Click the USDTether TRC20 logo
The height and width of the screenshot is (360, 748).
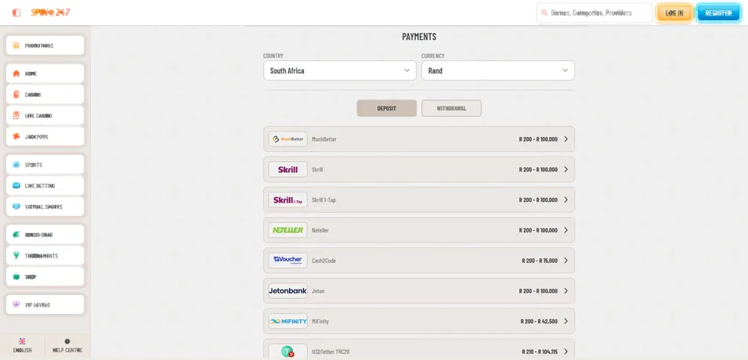pyautogui.click(x=287, y=351)
